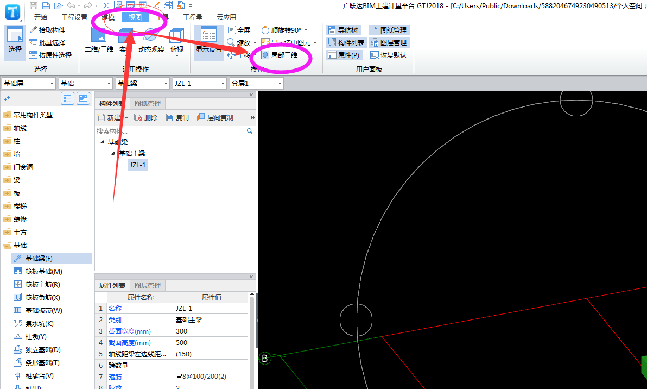Click 全屏 fullscreen tool

point(239,30)
